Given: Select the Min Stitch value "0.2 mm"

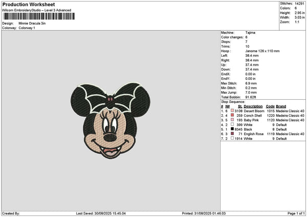Looking at the screenshot, I should tap(251, 88).
